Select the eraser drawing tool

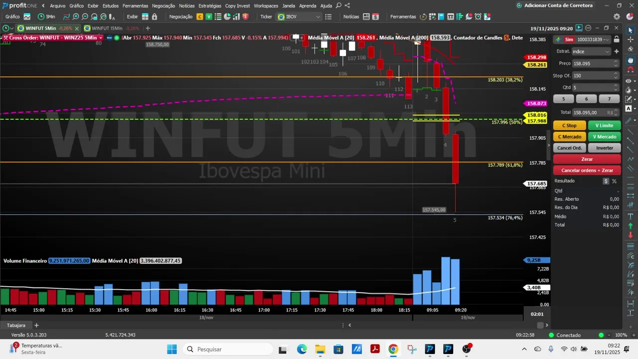(631, 49)
